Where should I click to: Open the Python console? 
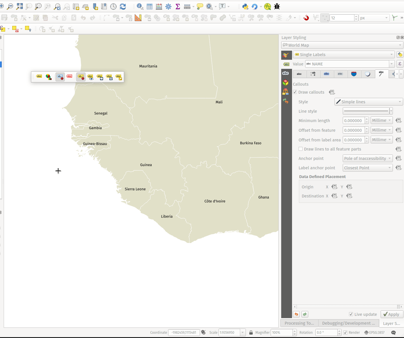pos(245,7)
